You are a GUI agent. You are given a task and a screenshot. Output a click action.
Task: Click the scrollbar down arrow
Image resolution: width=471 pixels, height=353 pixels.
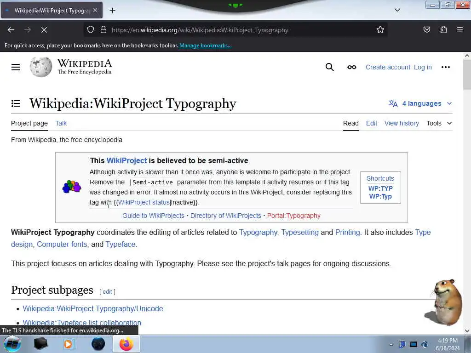pos(467,331)
